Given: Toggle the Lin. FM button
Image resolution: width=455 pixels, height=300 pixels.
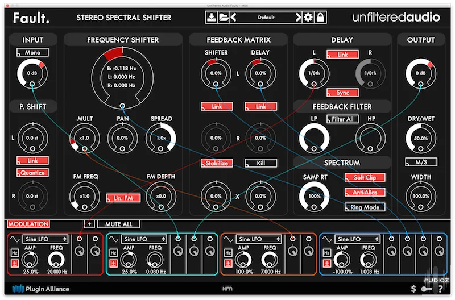Looking at the screenshot, I should click(x=123, y=198).
